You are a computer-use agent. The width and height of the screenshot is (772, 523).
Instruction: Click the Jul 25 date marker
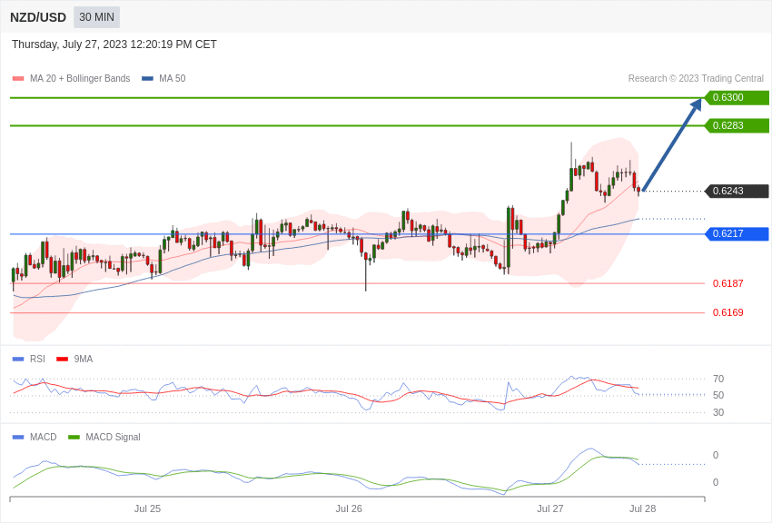pos(147,508)
